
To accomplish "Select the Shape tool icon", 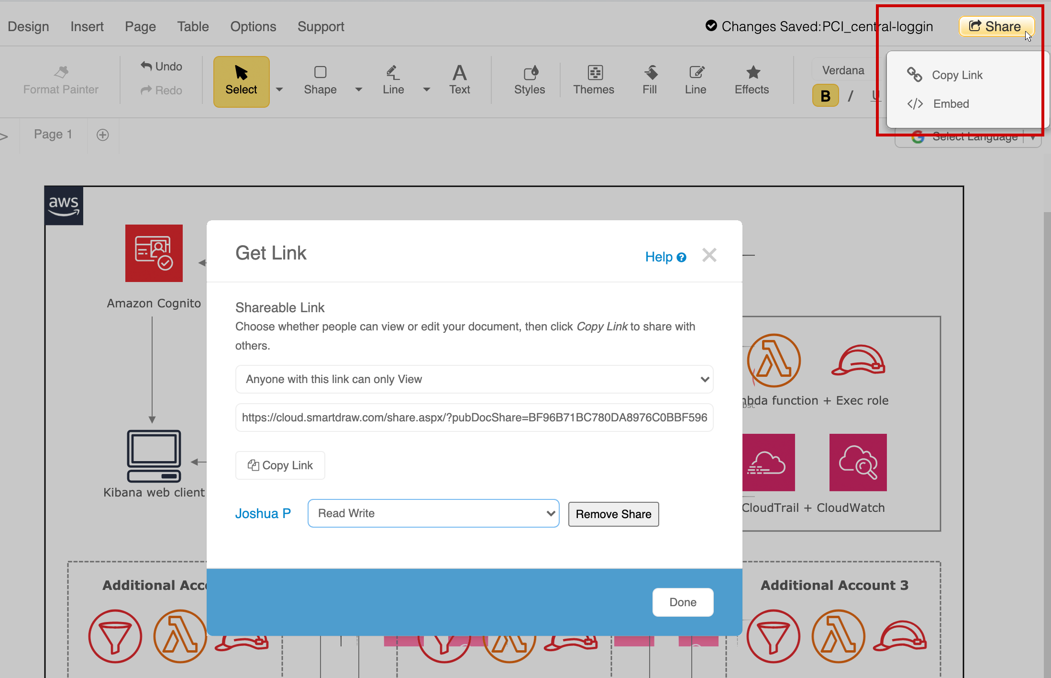I will (x=320, y=73).
